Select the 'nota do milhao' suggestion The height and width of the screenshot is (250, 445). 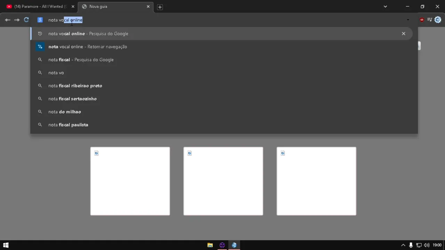224,112
